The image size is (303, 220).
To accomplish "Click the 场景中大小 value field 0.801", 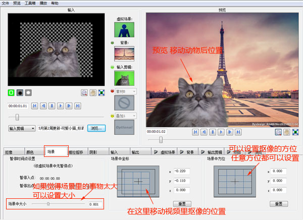I will click(95, 204).
